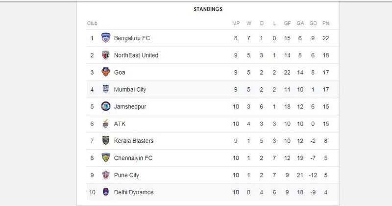The height and width of the screenshot is (206, 392).
Task: Click the Mumbai City club badge
Action: [x=106, y=89]
